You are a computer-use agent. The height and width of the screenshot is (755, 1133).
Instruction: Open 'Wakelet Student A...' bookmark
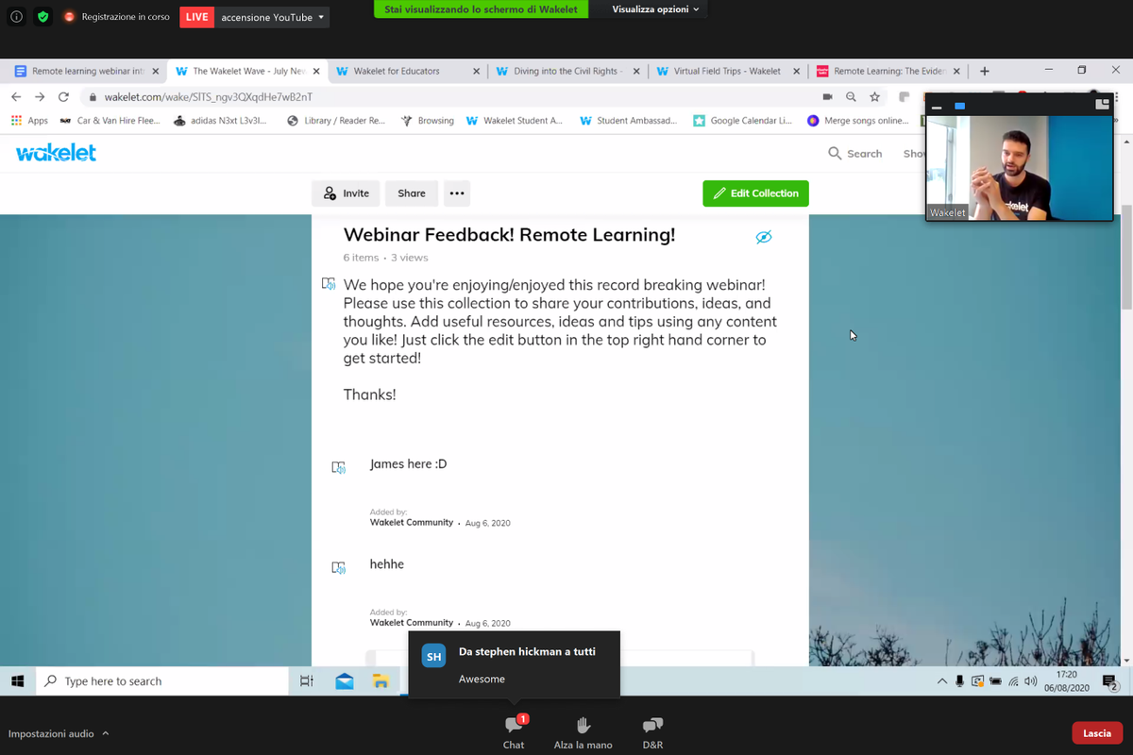pos(514,121)
